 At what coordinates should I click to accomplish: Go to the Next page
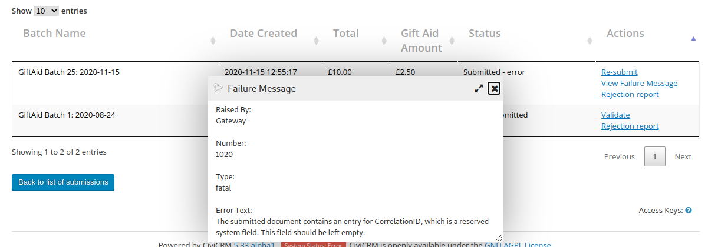pyautogui.click(x=683, y=157)
